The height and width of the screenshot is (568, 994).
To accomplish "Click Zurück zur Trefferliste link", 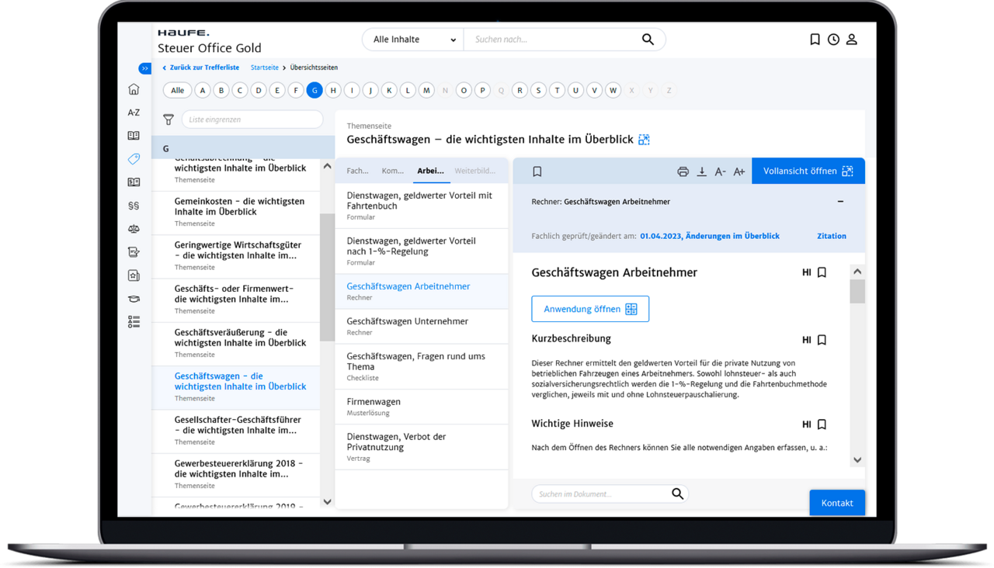I will point(201,68).
